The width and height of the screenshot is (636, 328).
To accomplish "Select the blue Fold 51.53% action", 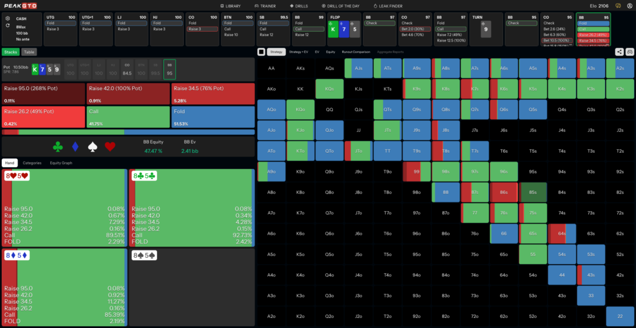I will [213, 117].
